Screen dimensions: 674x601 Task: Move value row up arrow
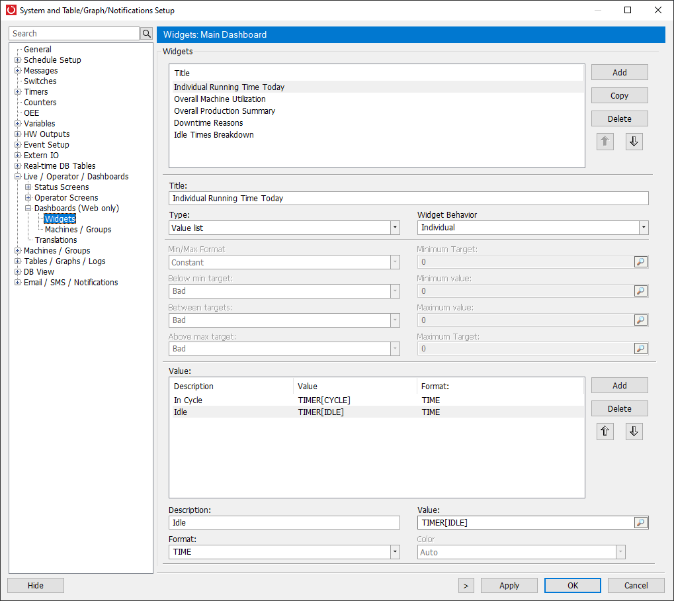[x=605, y=431]
